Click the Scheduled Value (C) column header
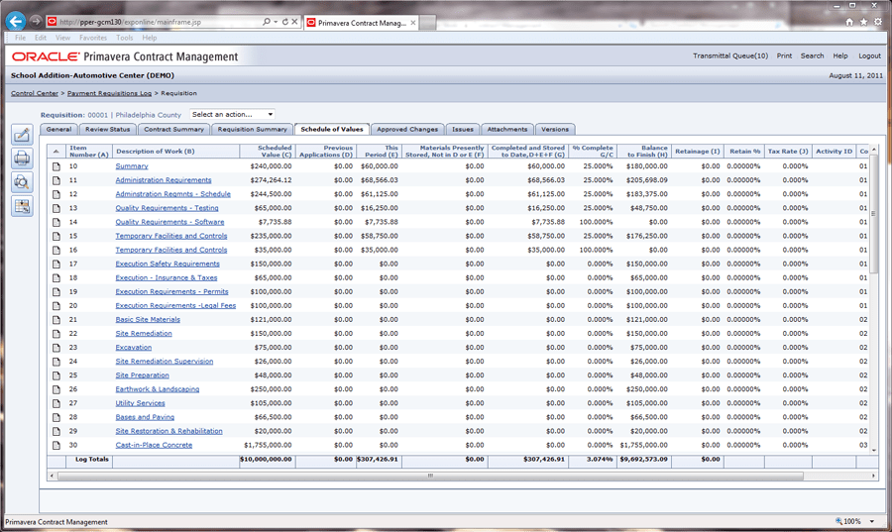 (x=267, y=151)
